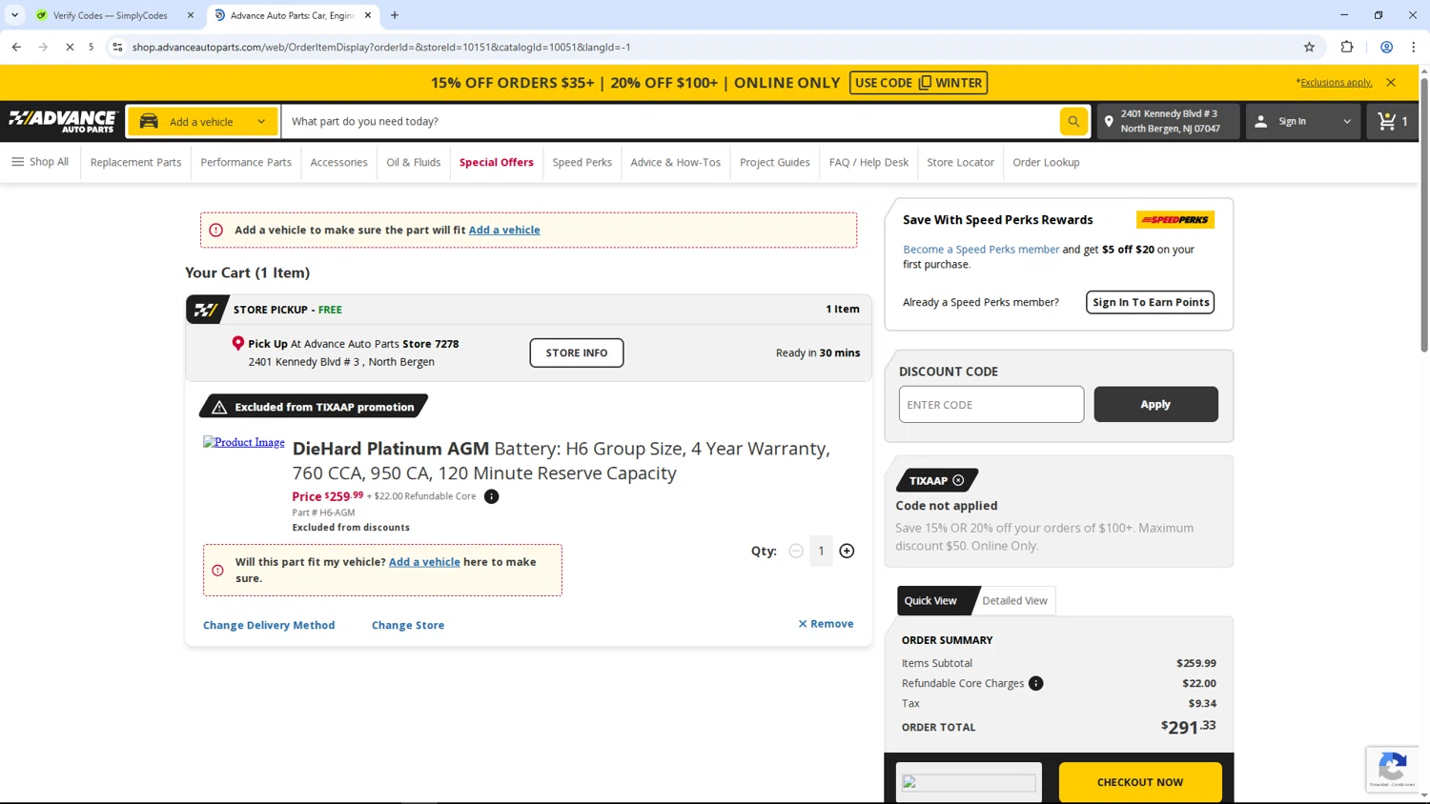Click Sign In To Earn Points
The image size is (1430, 804).
coord(1151,302)
